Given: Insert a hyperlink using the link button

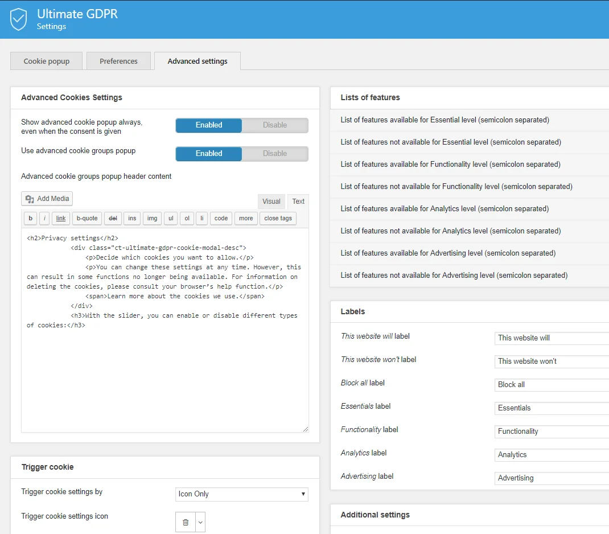Looking at the screenshot, I should point(60,218).
